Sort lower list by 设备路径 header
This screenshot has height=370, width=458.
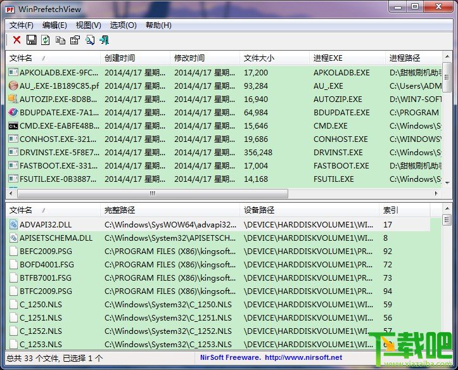pos(310,210)
